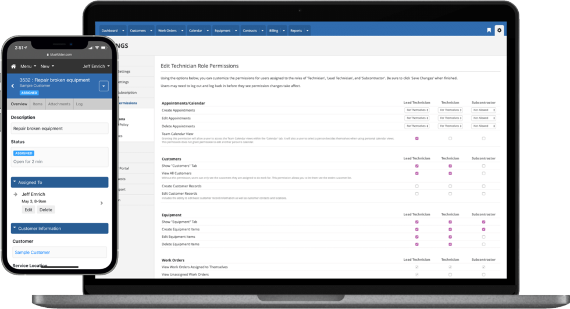
Task: Open the Sample Customer link
Action: pos(33,253)
